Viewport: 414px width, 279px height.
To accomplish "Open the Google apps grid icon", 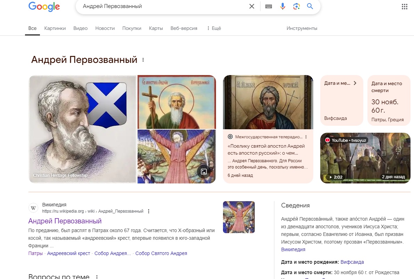I will 405,7.
